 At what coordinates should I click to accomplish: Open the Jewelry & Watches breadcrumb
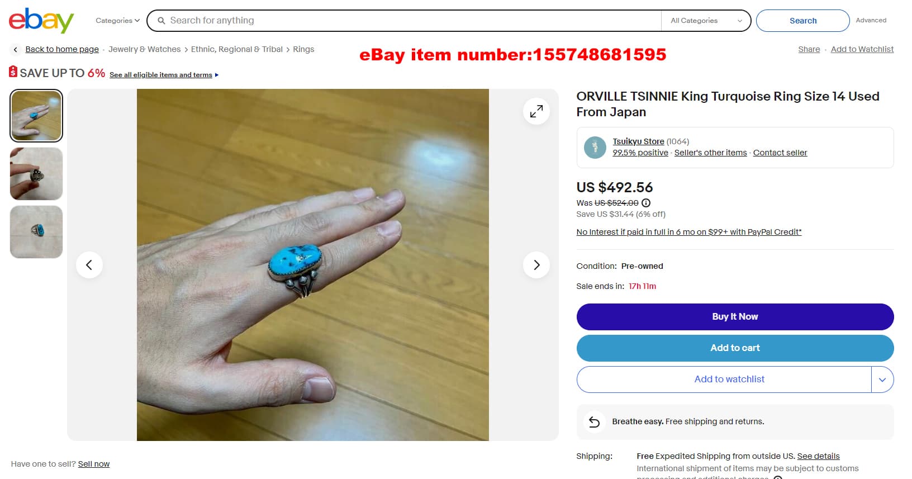pos(144,49)
